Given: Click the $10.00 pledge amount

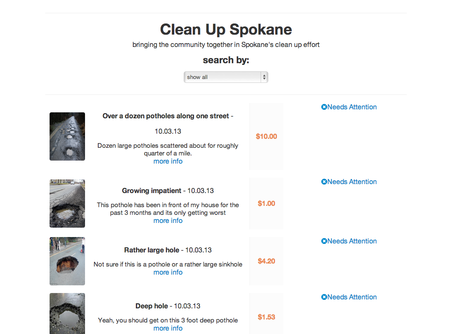Looking at the screenshot, I should [x=266, y=137].
